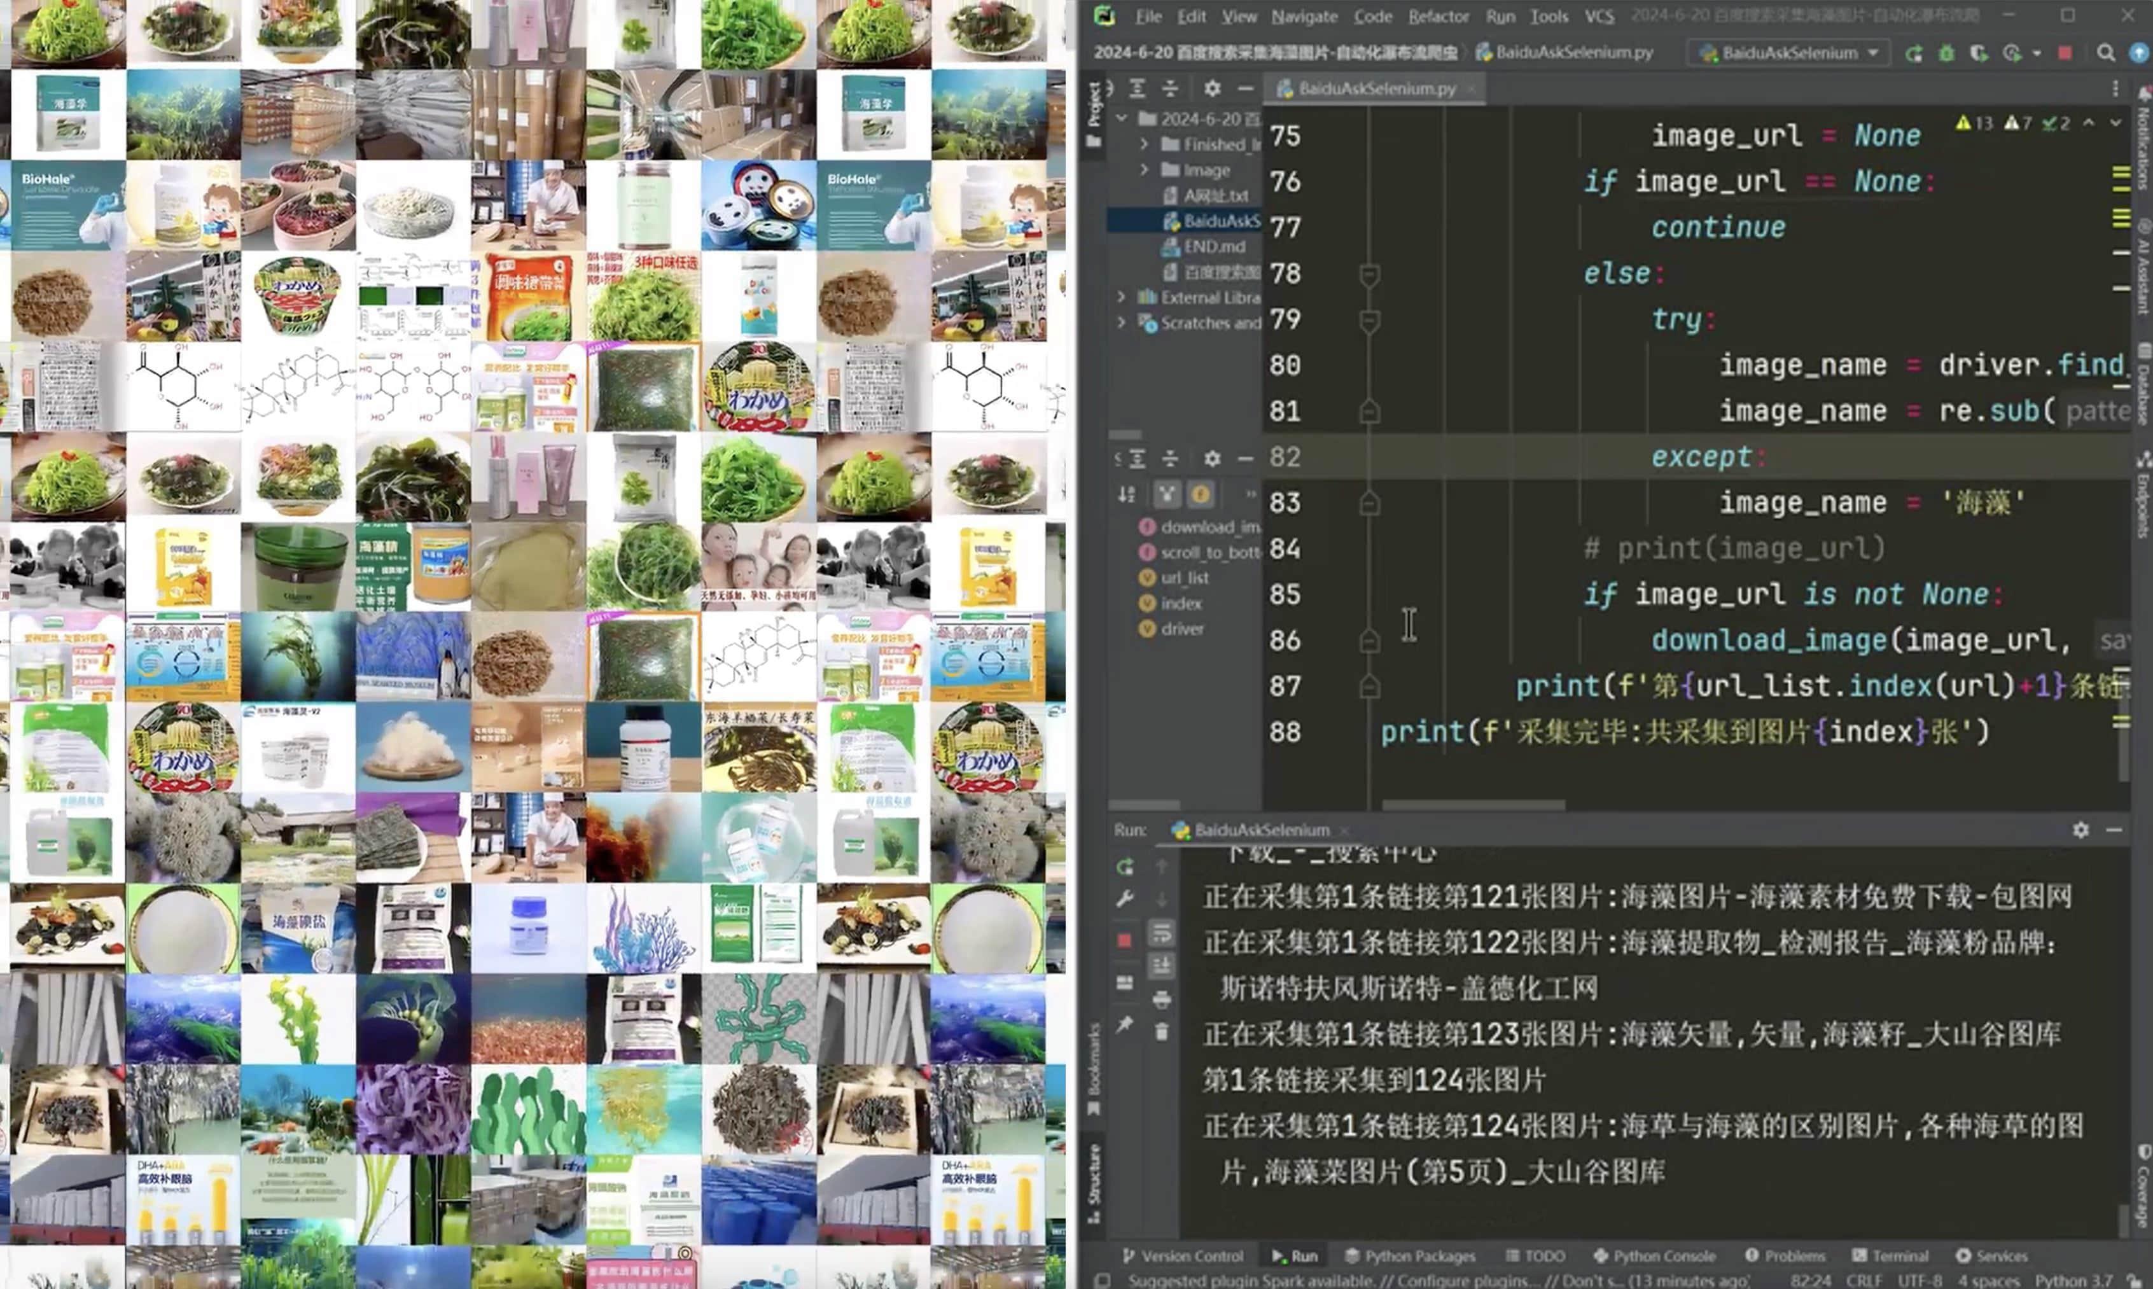Click the Debug bug icon in toolbar
Screen dimensions: 2153x1289
point(1946,53)
